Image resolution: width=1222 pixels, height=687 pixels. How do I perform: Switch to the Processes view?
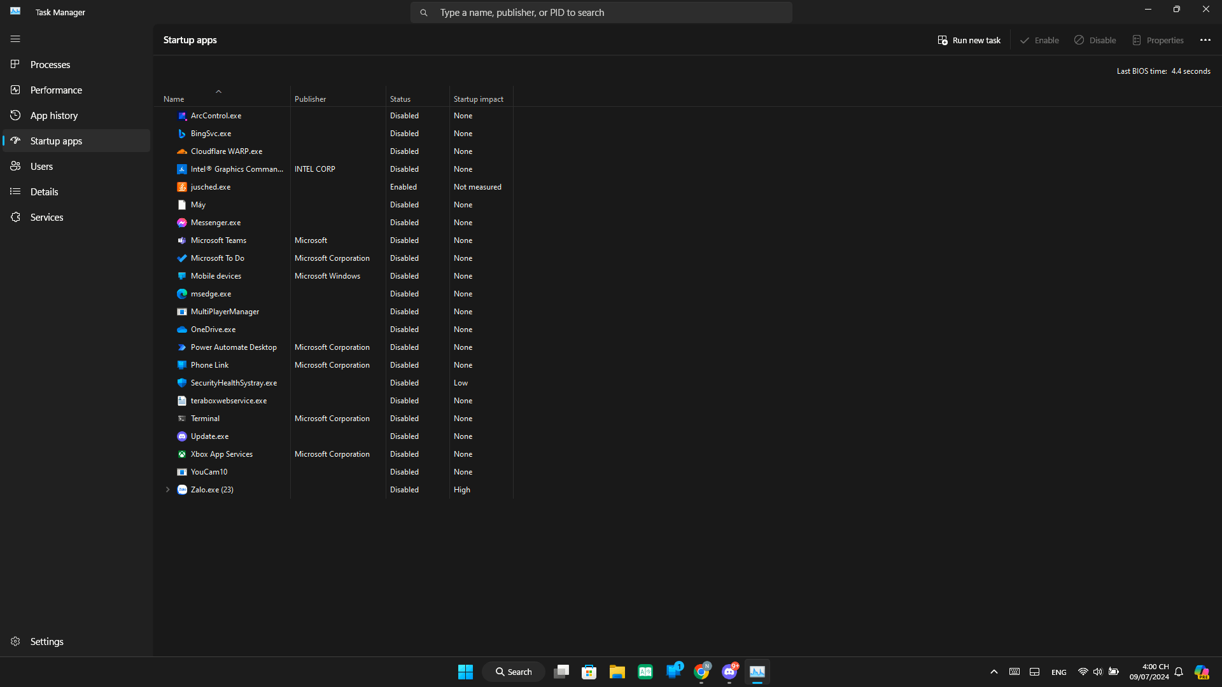(50, 64)
